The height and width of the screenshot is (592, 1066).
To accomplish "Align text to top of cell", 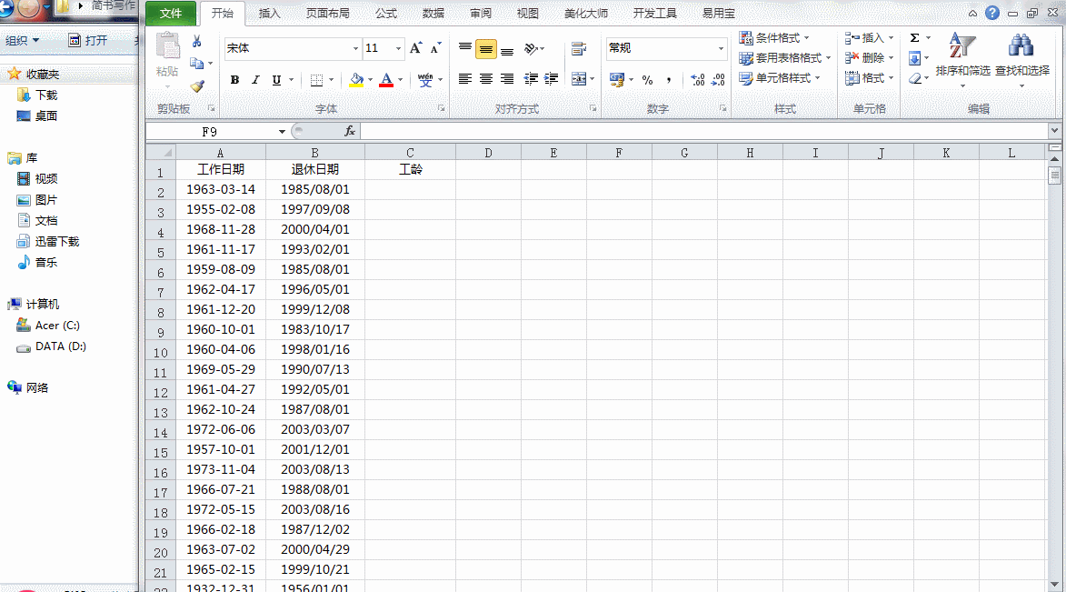I will pyautogui.click(x=465, y=48).
